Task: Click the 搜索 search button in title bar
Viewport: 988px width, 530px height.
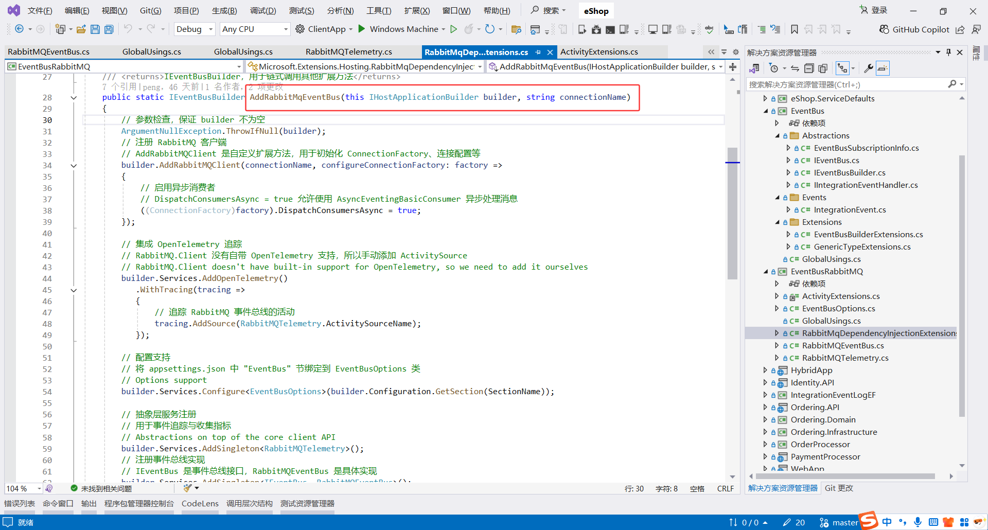Action: [x=549, y=10]
